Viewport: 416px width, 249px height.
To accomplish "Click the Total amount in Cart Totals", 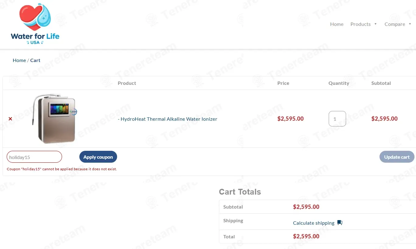I will (306, 236).
